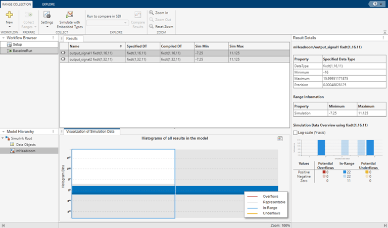Sort by the Specified DT column
388x228 pixels.
(x=143, y=46)
